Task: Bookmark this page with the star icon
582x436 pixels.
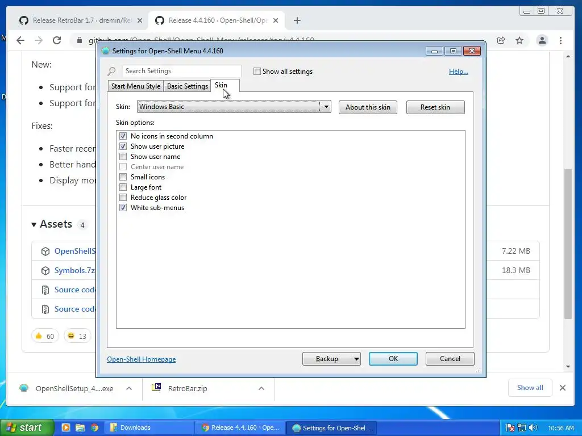Action: pyautogui.click(x=519, y=40)
